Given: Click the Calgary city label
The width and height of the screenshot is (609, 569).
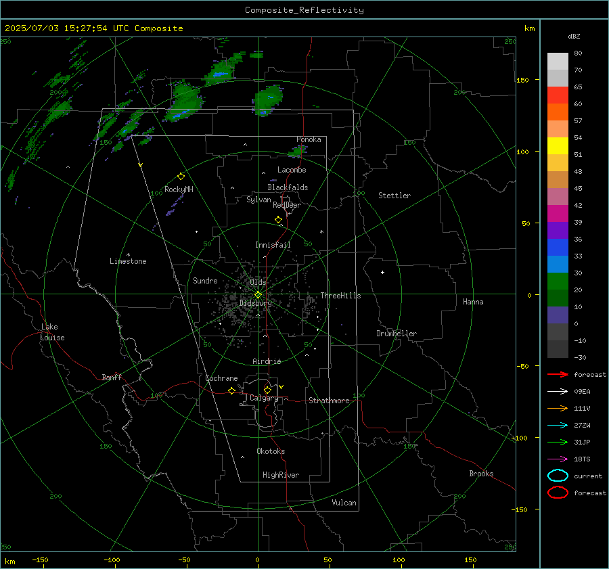Looking at the screenshot, I should click(x=264, y=398).
